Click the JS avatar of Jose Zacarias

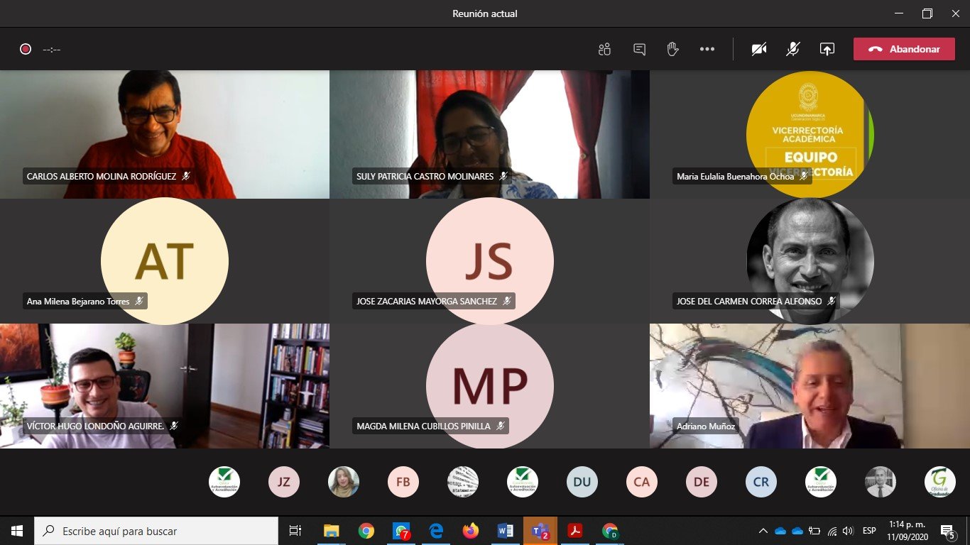(x=489, y=261)
